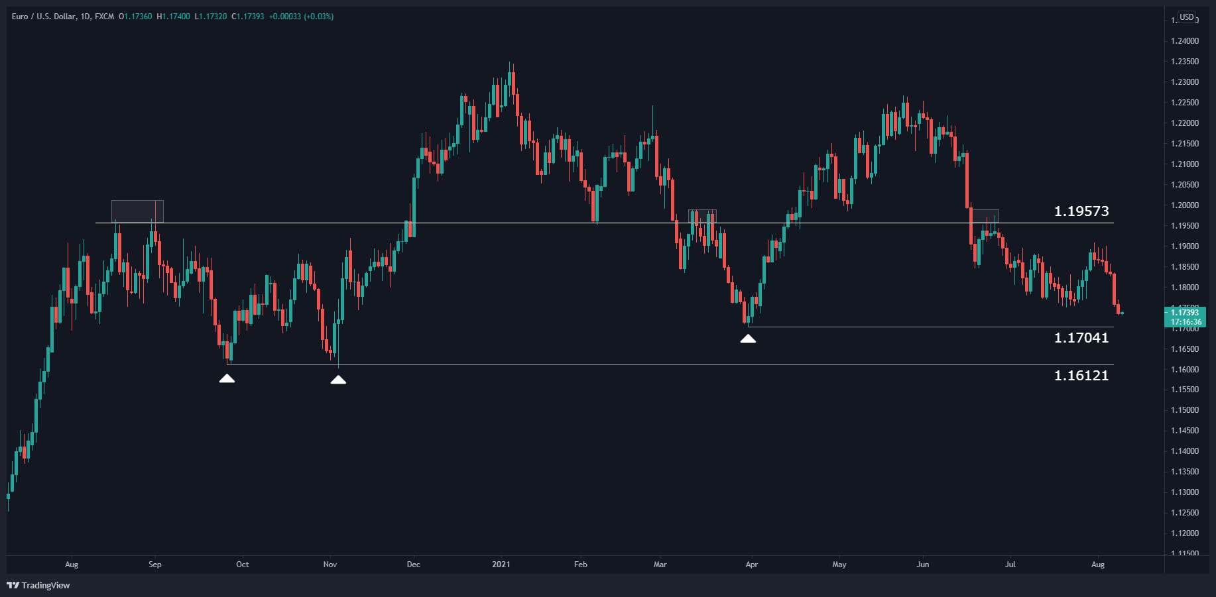1216x597 pixels.
Task: Click the white triangle marker below October low
Action: click(228, 378)
